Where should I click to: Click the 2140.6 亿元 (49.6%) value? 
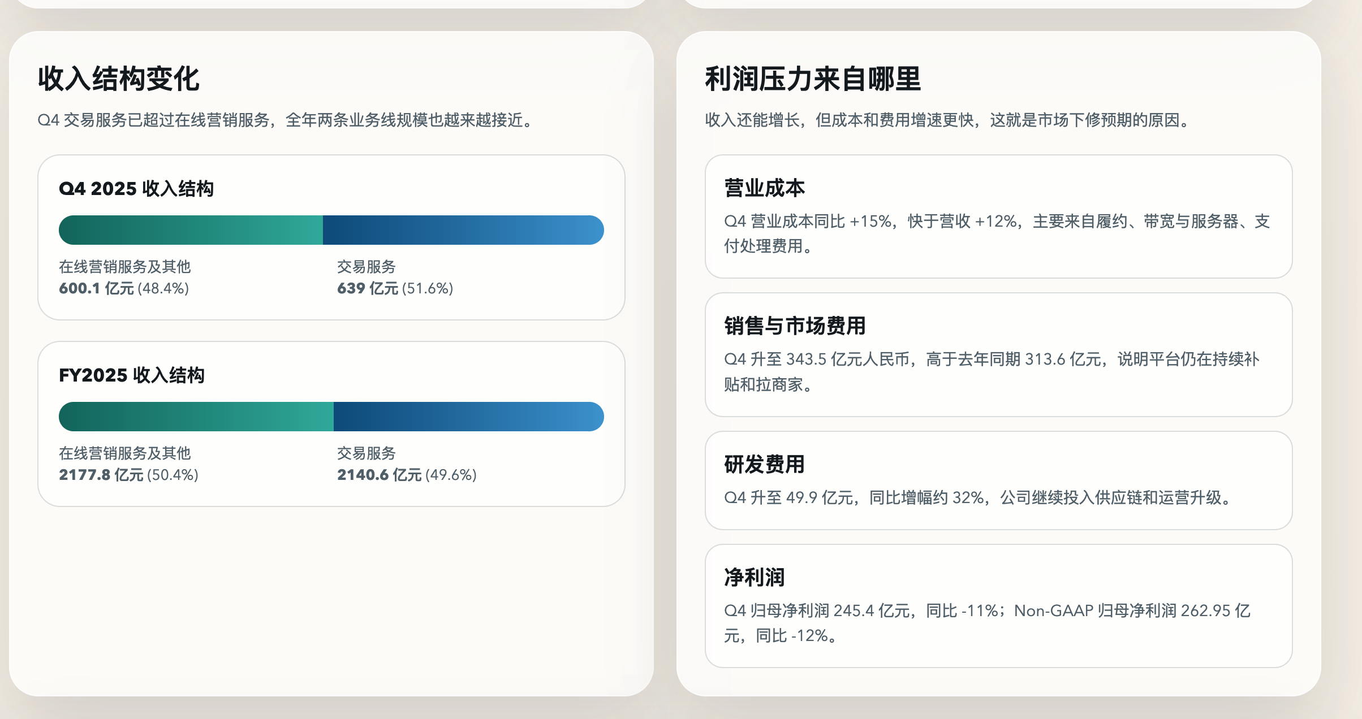[407, 475]
